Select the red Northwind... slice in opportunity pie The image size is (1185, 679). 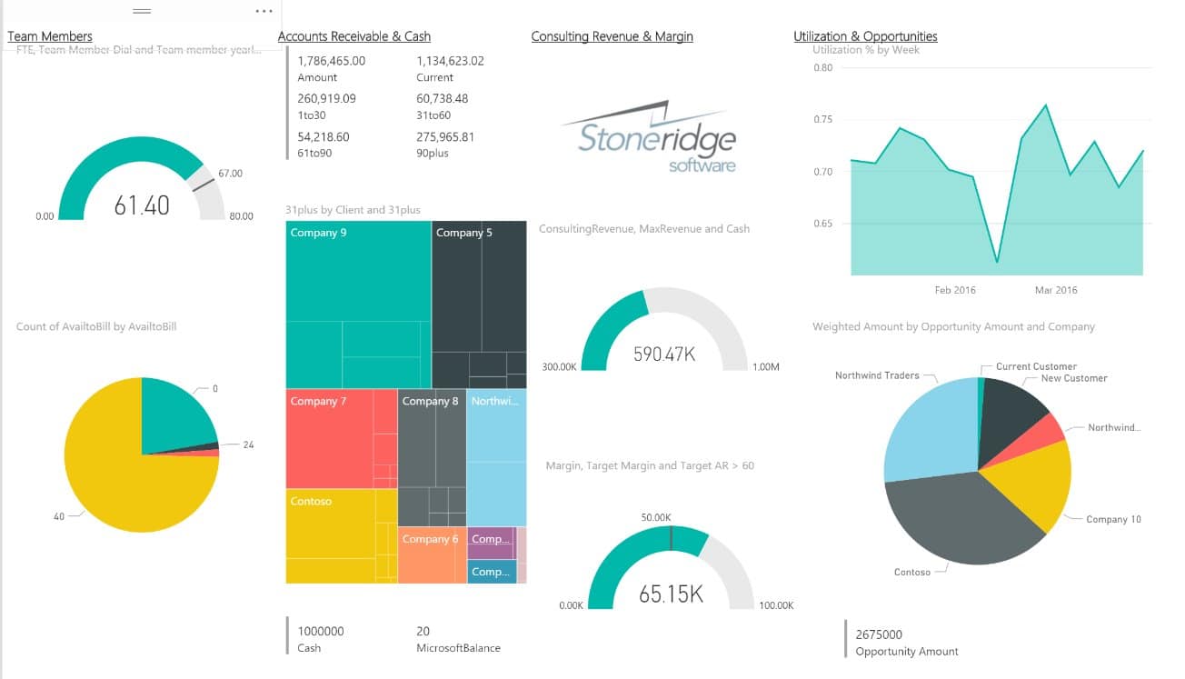[1041, 437]
